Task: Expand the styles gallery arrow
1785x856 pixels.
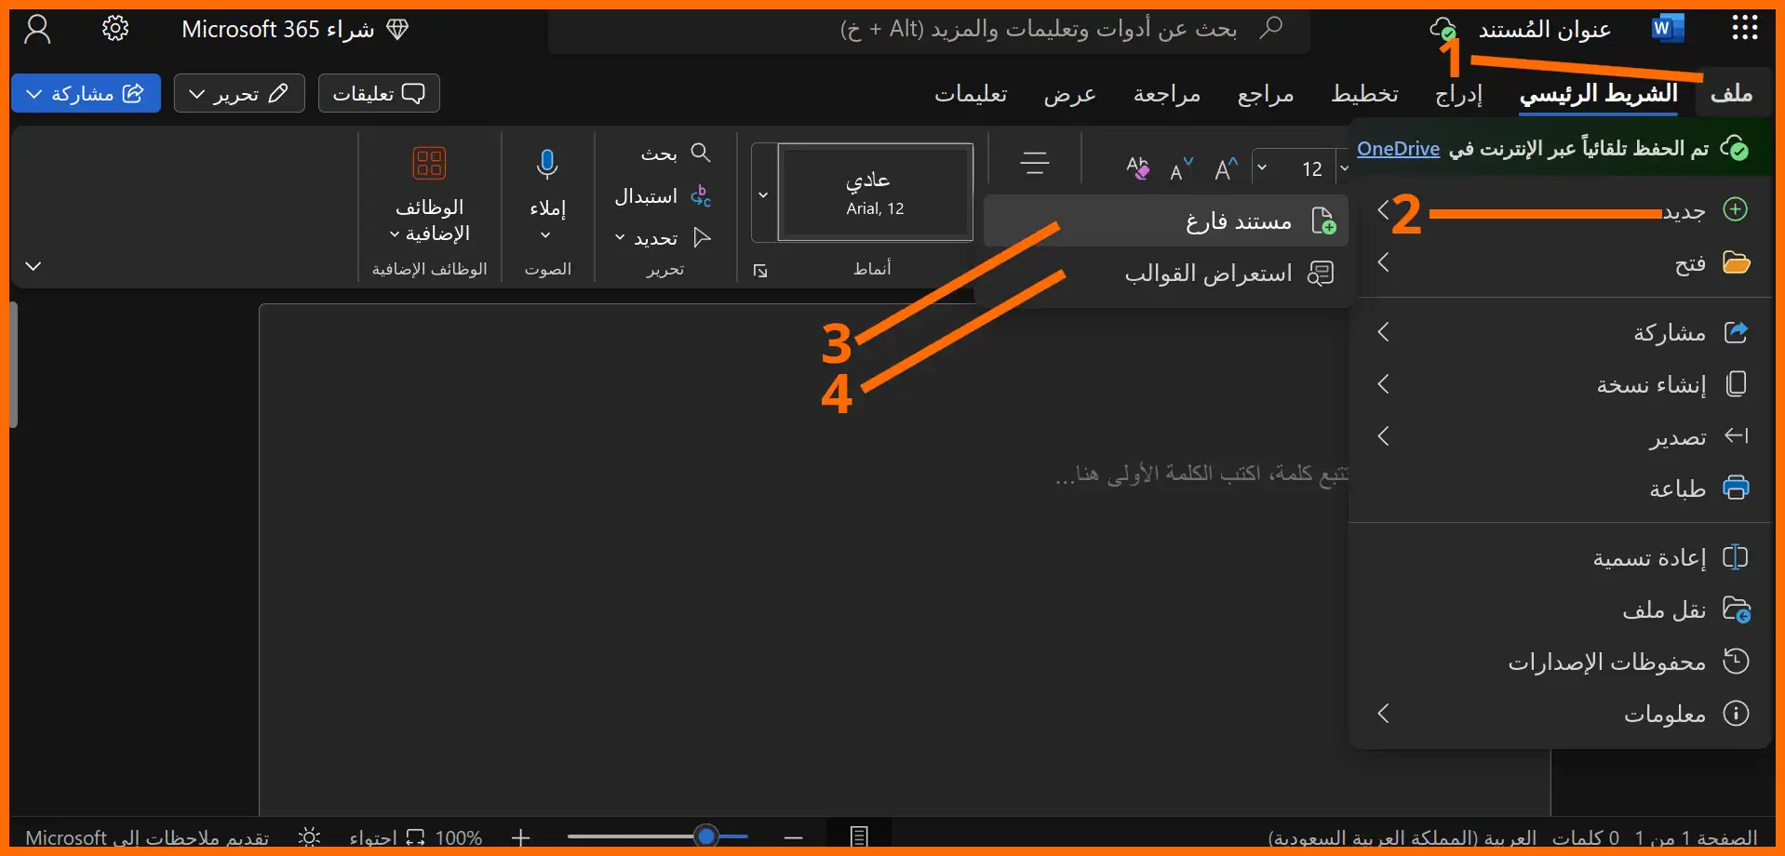Action: coord(763,195)
